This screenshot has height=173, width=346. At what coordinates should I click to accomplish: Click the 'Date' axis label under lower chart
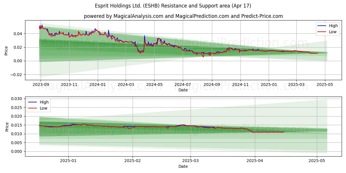tap(183, 166)
